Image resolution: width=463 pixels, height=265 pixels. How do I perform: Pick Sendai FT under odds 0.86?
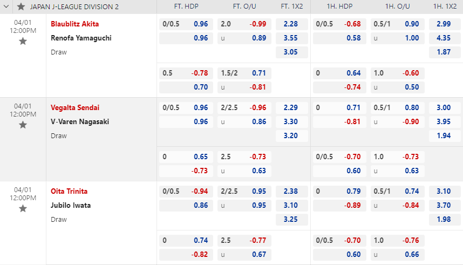[244, 122]
